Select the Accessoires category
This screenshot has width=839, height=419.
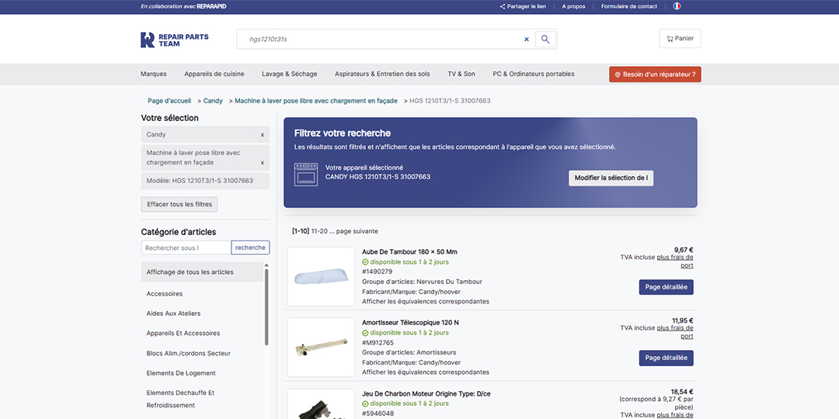tap(165, 294)
